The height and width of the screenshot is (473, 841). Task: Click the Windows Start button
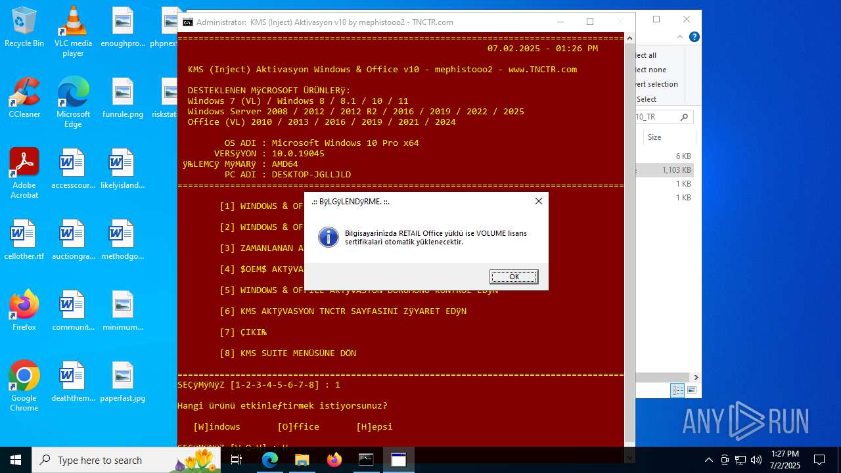point(16,460)
